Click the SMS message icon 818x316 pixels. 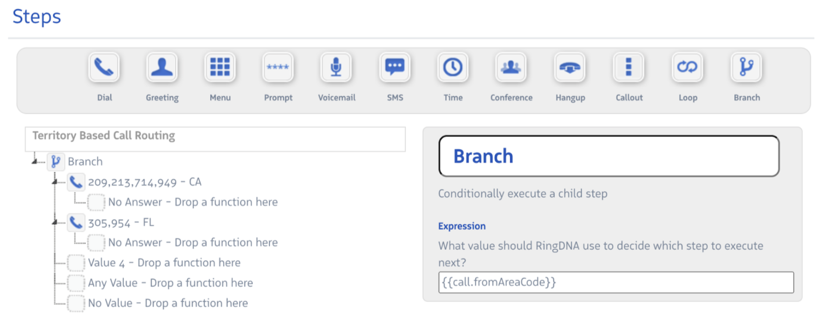pos(395,68)
